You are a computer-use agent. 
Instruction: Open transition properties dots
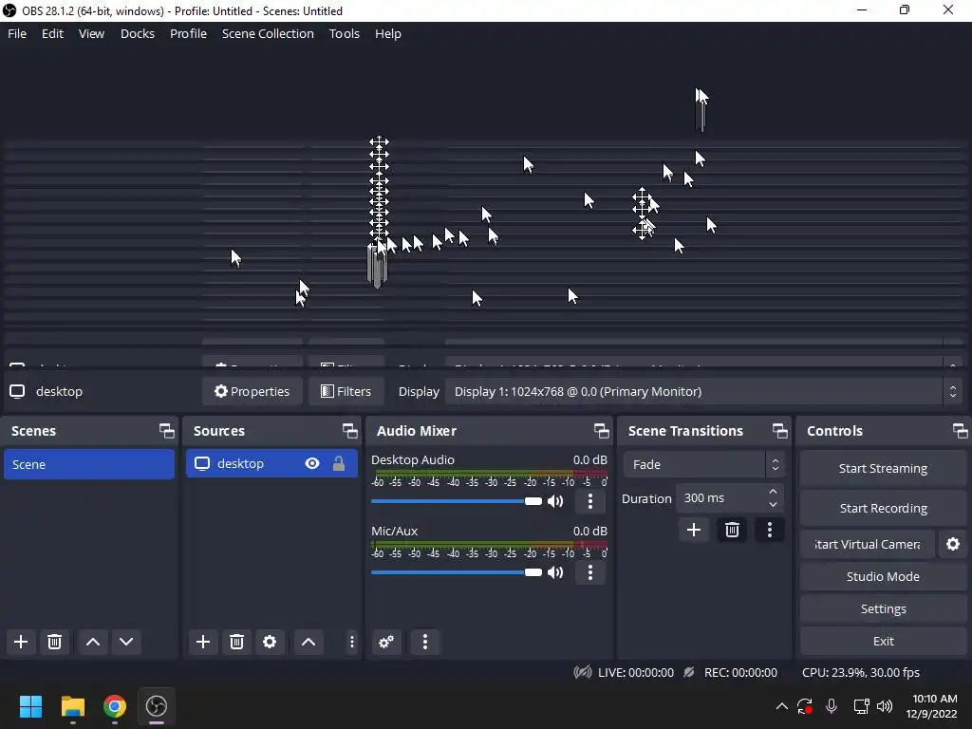770,530
